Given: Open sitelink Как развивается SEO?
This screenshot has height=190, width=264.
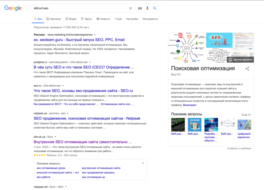Looking at the screenshot, I should click(48, 104).
